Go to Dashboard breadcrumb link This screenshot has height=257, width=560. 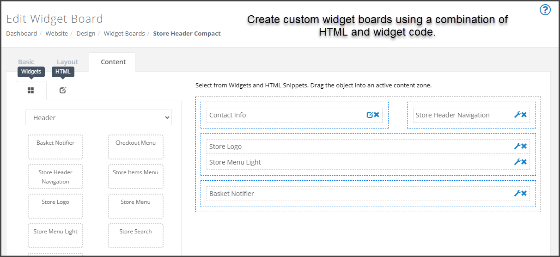click(21, 34)
